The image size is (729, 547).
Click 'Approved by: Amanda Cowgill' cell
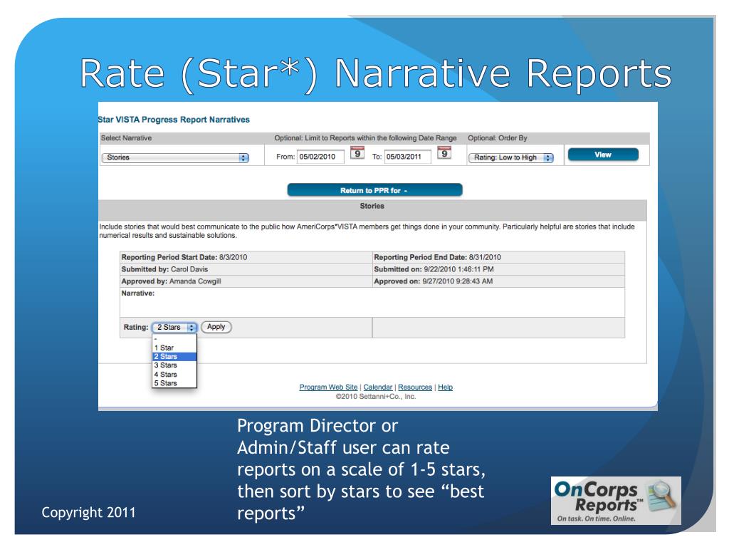click(x=246, y=281)
